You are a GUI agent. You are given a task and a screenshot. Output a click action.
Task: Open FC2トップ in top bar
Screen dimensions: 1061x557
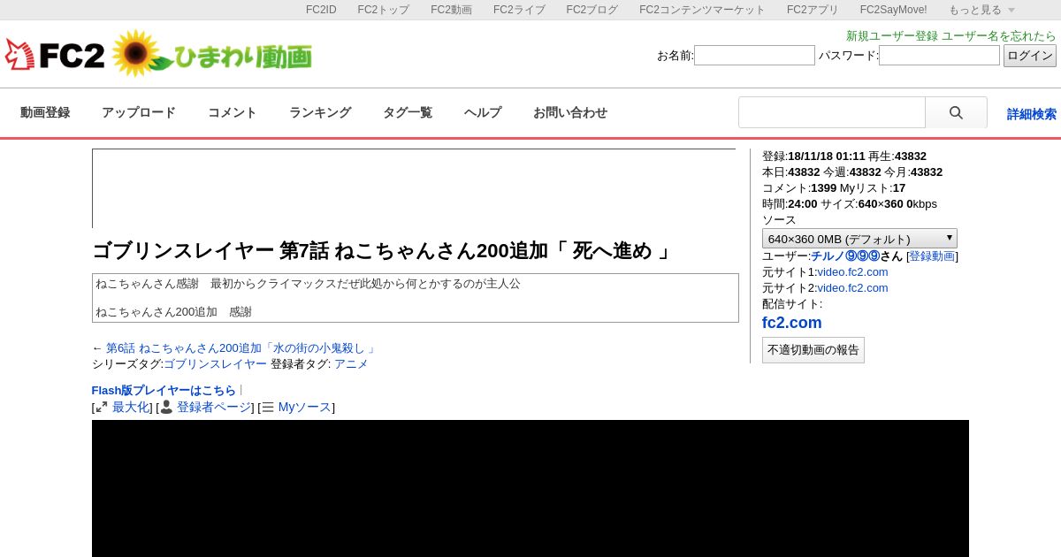(x=384, y=10)
